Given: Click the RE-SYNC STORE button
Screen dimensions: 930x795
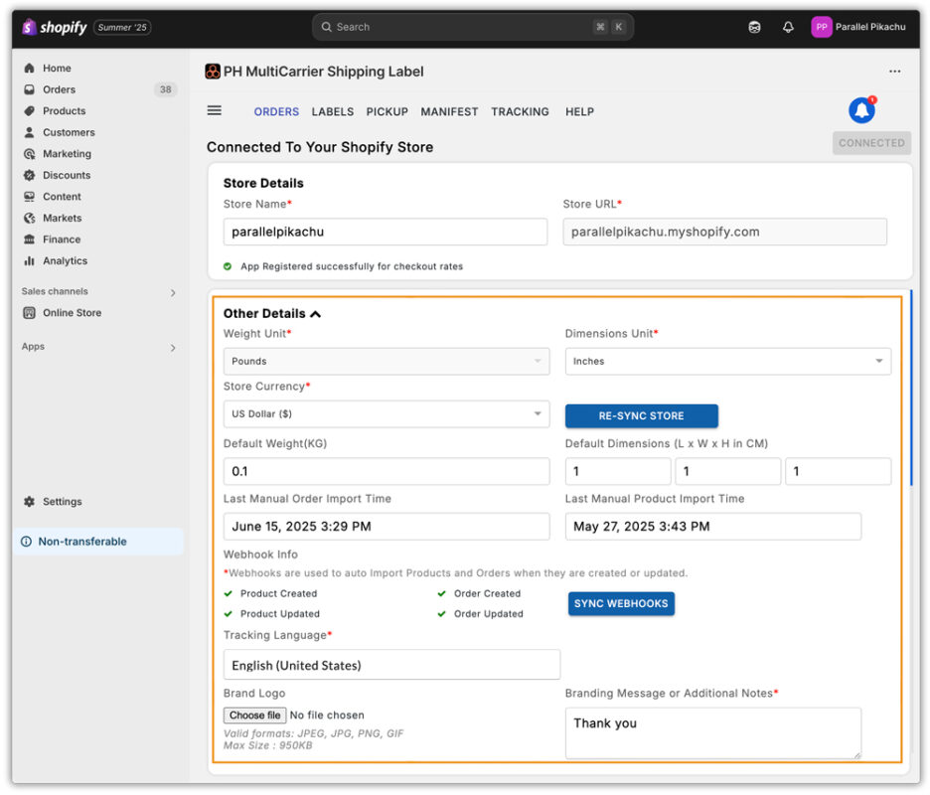Looking at the screenshot, I should [x=641, y=416].
